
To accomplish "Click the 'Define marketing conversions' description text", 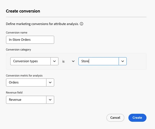I will (42, 24).
